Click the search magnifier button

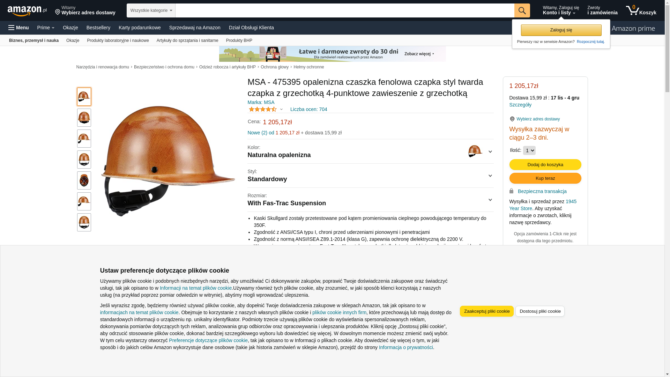click(x=522, y=10)
